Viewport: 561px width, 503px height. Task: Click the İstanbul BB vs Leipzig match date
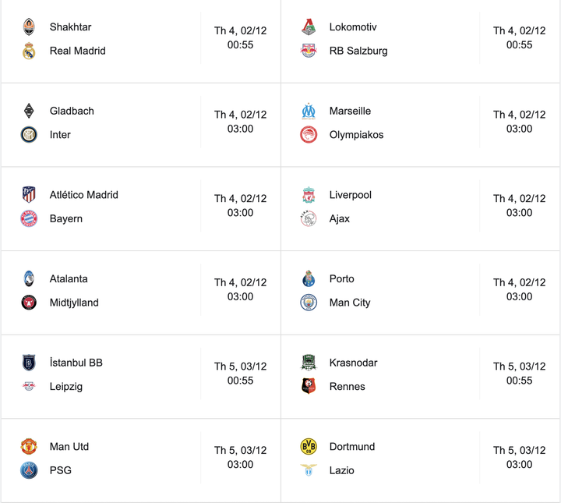click(x=240, y=367)
